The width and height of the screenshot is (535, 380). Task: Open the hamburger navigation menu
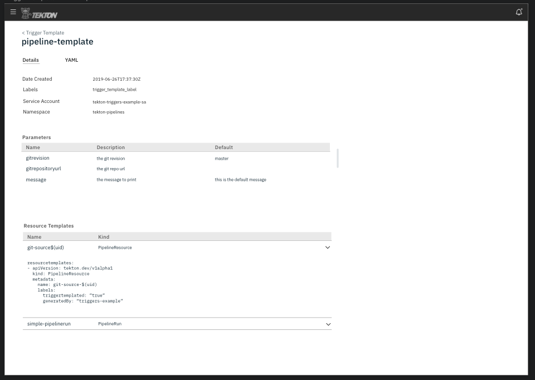point(13,12)
